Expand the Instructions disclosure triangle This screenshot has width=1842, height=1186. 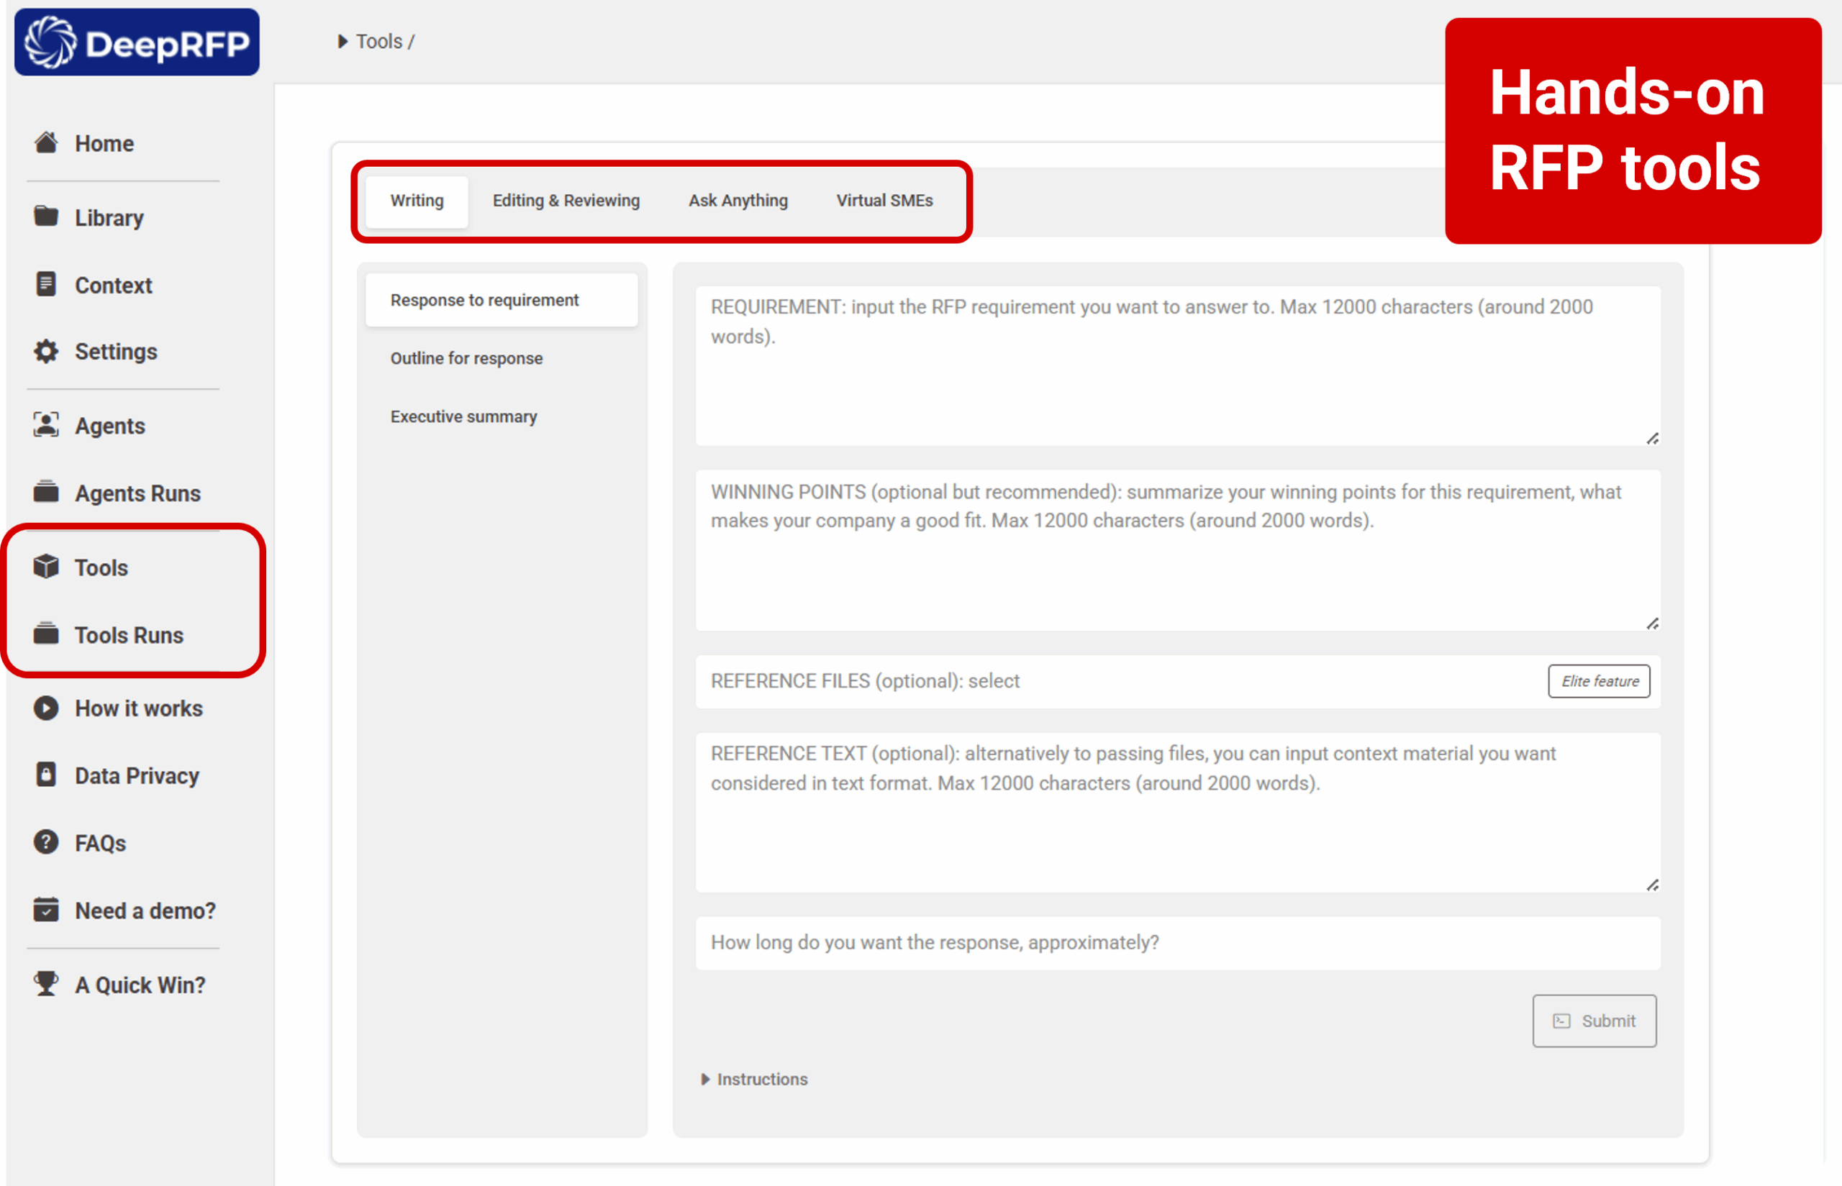click(x=705, y=1079)
